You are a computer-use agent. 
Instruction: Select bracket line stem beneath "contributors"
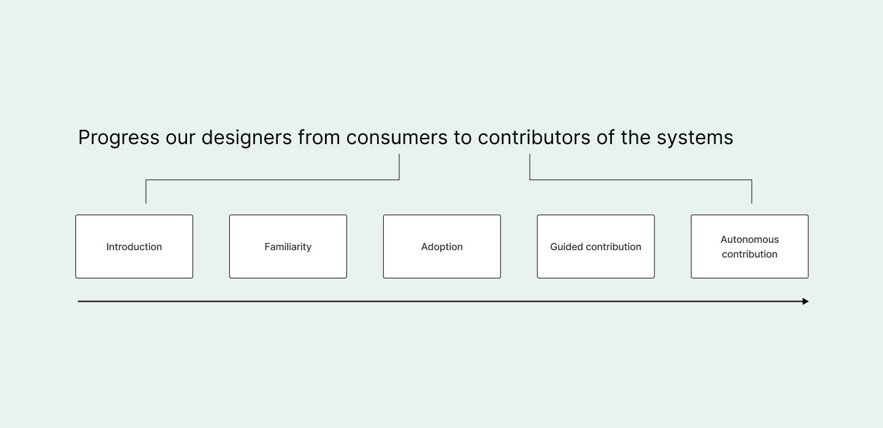pyautogui.click(x=530, y=167)
